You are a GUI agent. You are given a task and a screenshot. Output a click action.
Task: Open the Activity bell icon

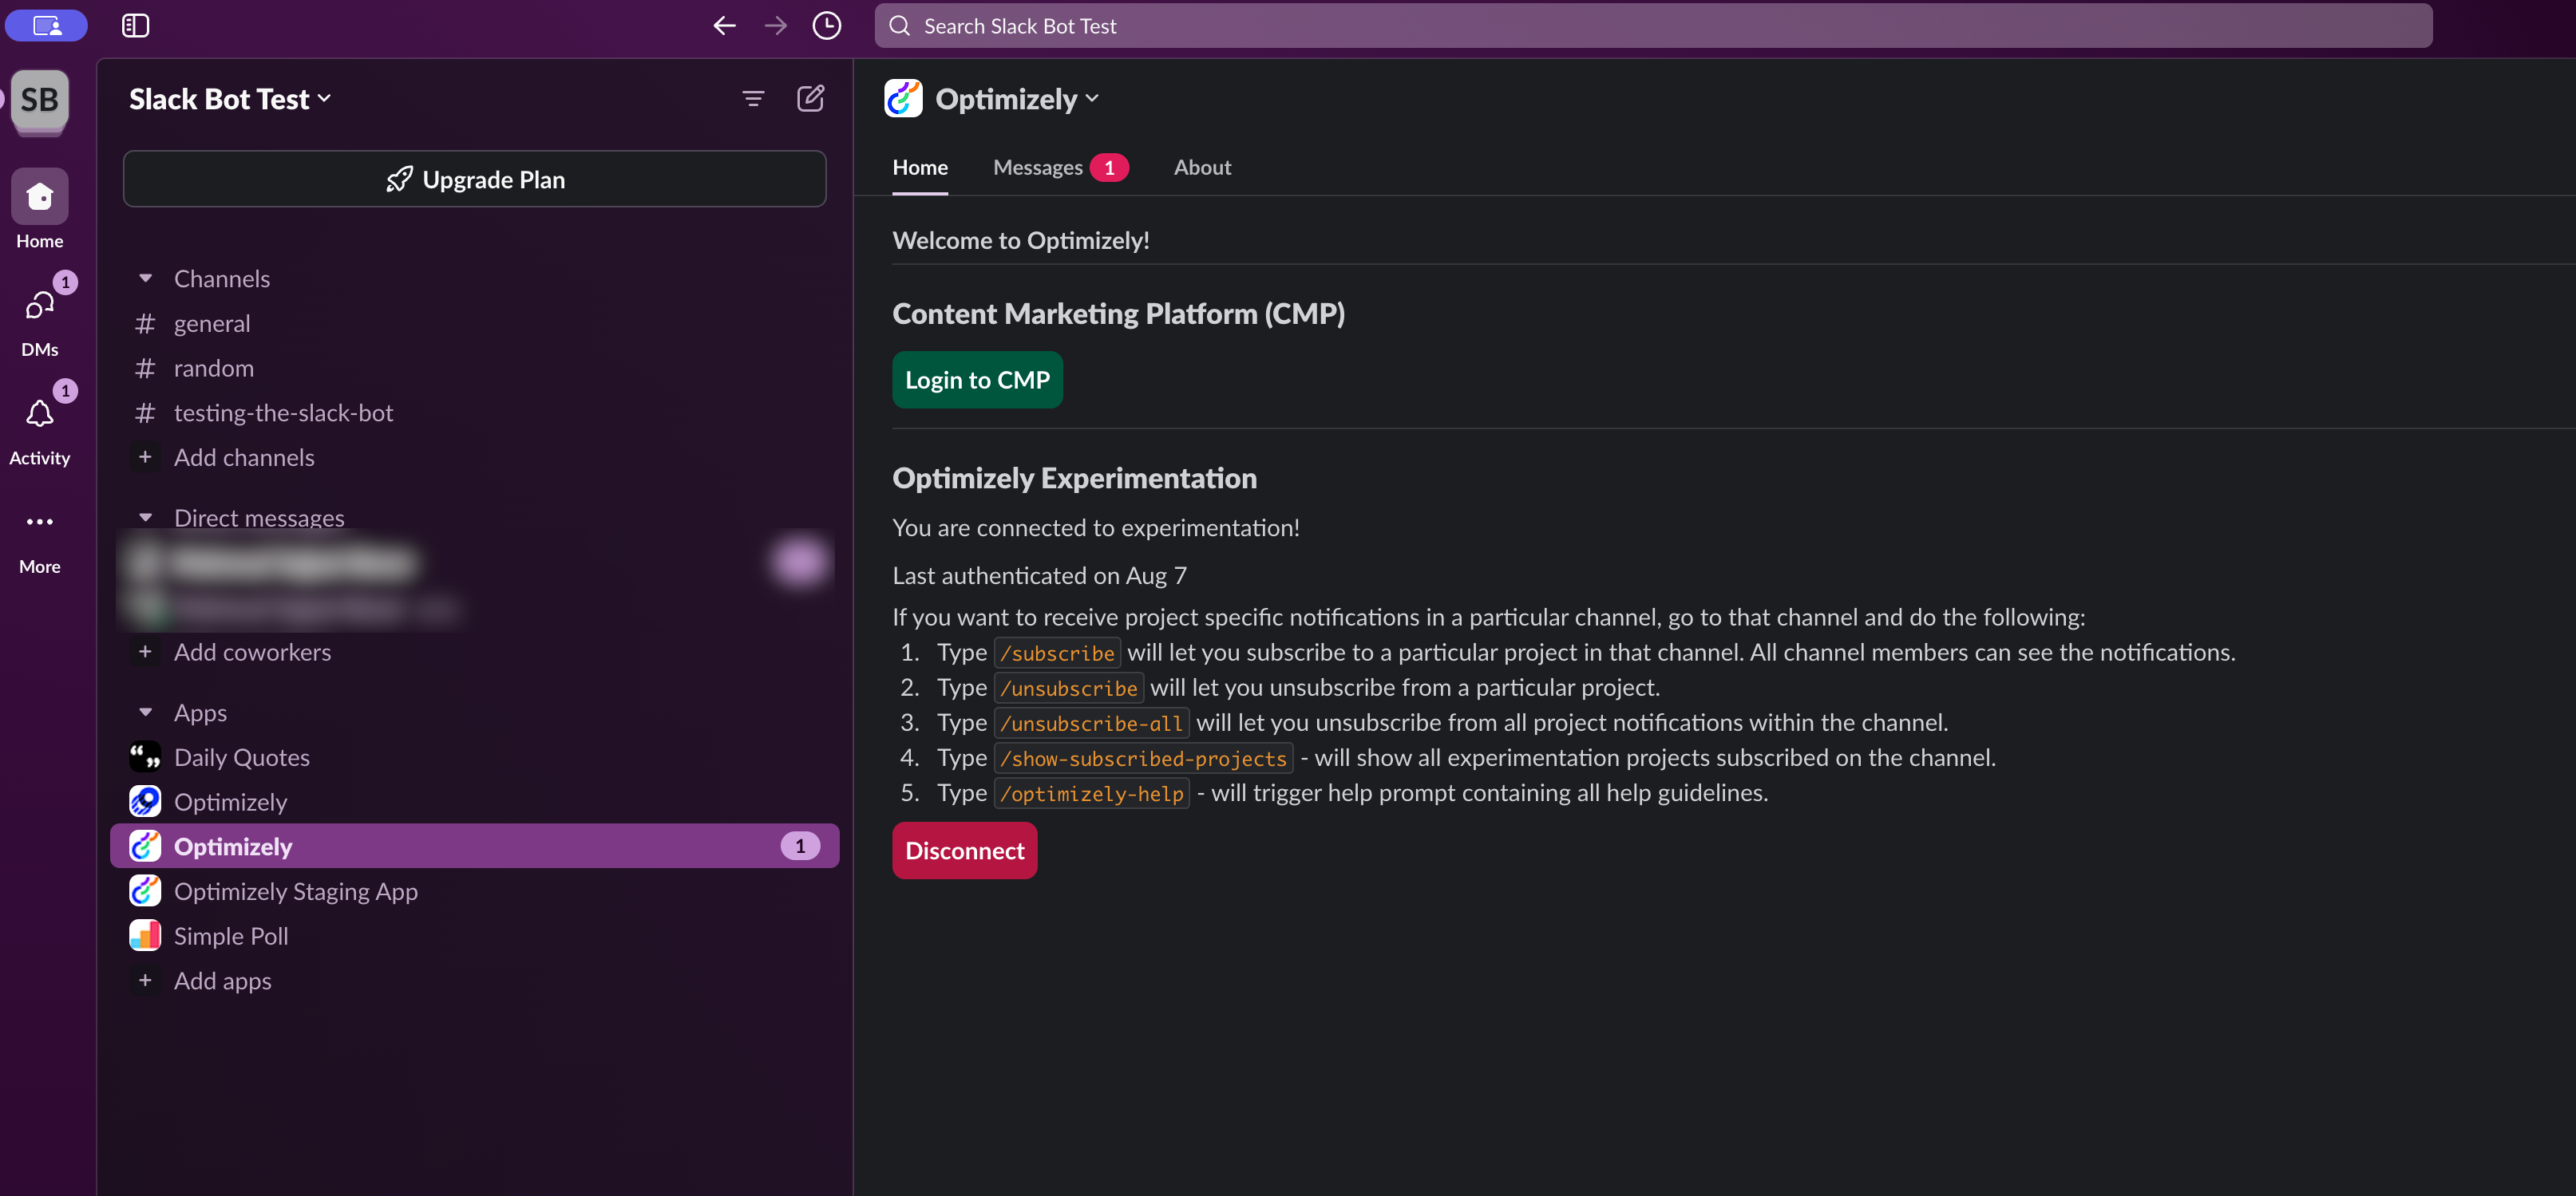40,413
